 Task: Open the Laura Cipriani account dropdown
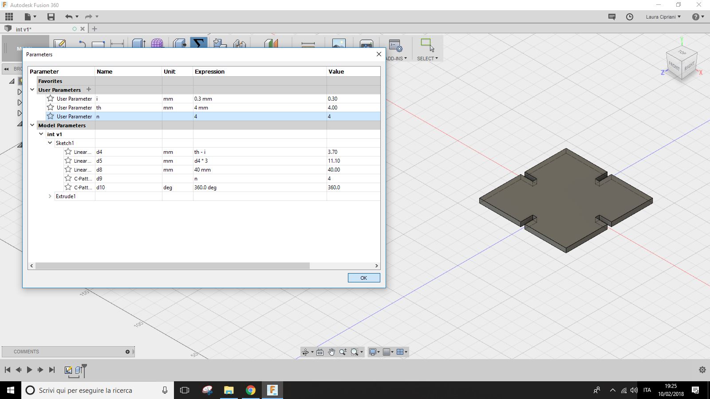(x=663, y=17)
